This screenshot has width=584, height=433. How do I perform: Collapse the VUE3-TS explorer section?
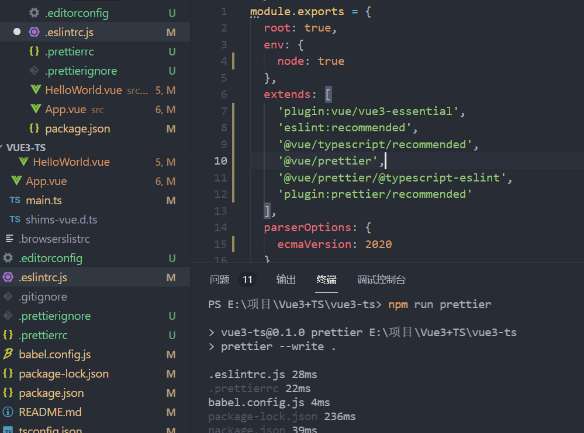[x=26, y=148]
